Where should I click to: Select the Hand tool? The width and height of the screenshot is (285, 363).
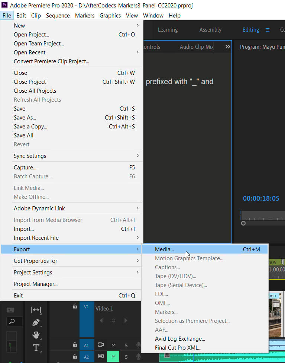coord(36,335)
